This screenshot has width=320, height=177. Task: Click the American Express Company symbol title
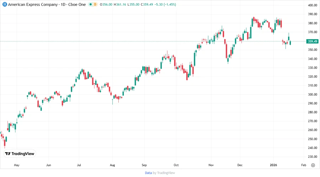coord(33,5)
